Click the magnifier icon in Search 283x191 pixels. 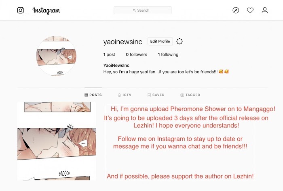point(134,10)
